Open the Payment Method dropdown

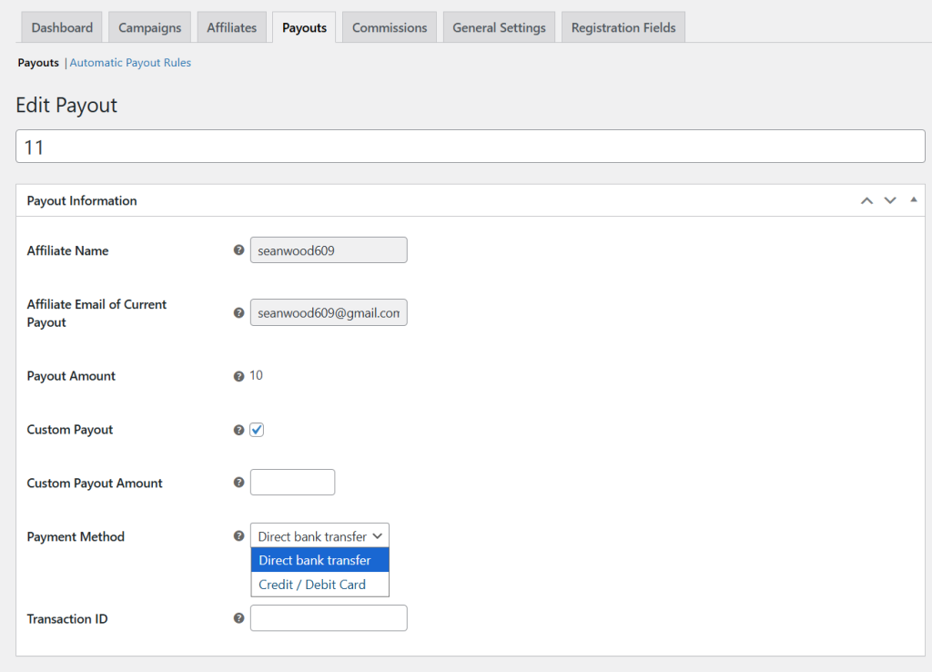pos(319,535)
